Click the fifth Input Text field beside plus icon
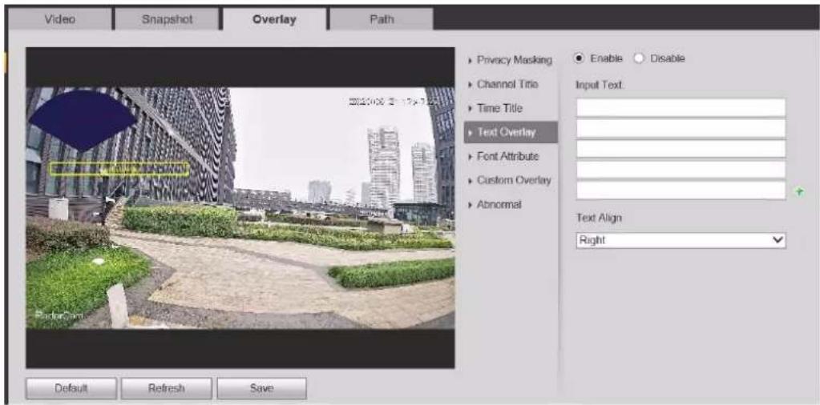 tap(681, 190)
